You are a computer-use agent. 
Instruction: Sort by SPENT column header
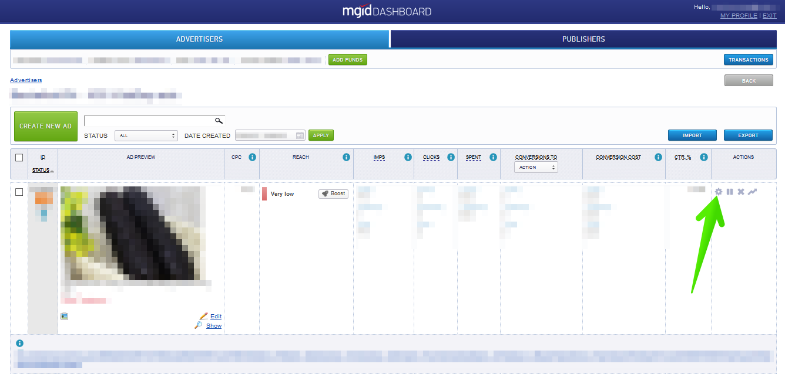474,157
